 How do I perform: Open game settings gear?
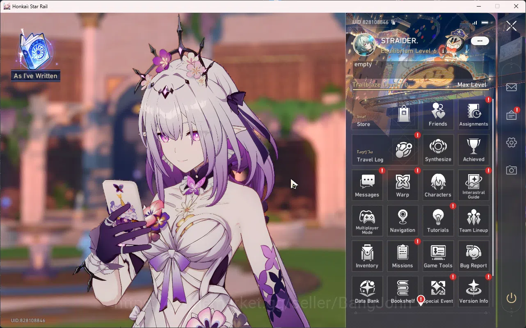tap(511, 143)
